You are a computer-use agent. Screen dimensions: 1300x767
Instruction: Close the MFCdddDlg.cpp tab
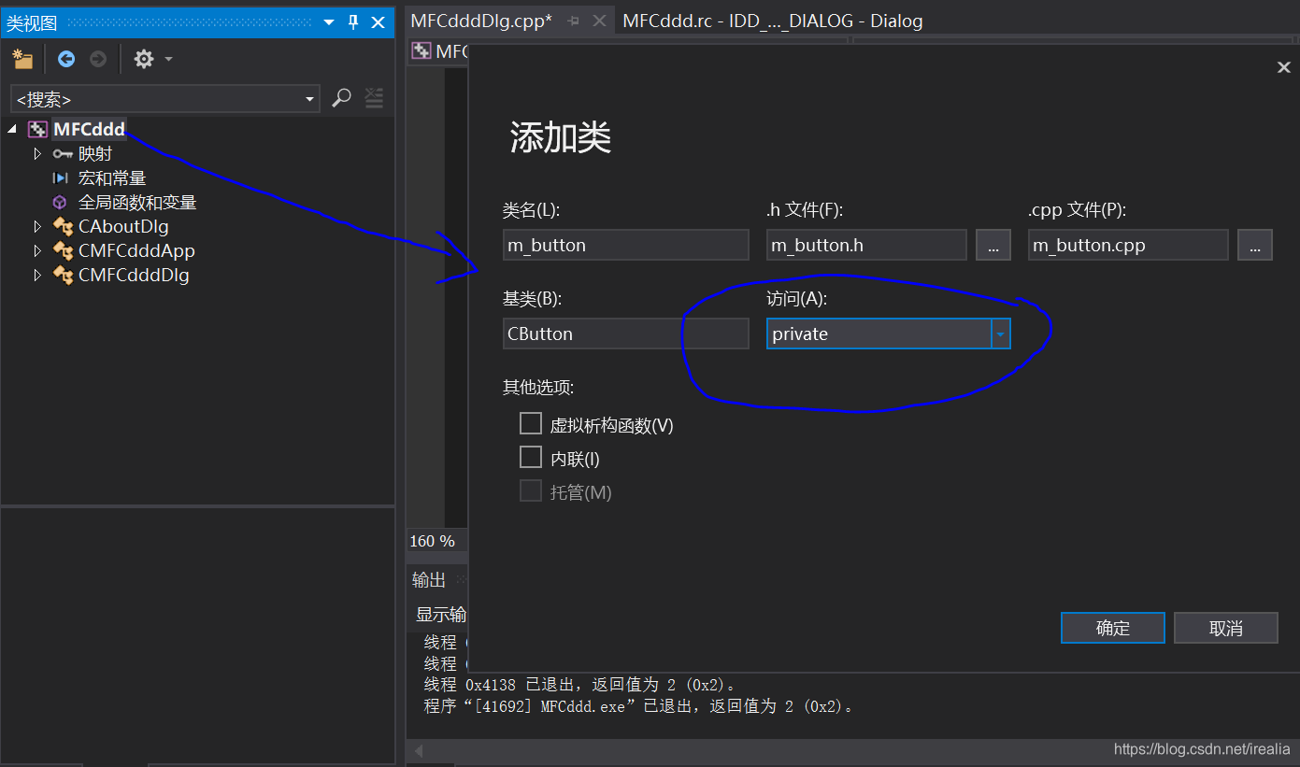pos(599,21)
